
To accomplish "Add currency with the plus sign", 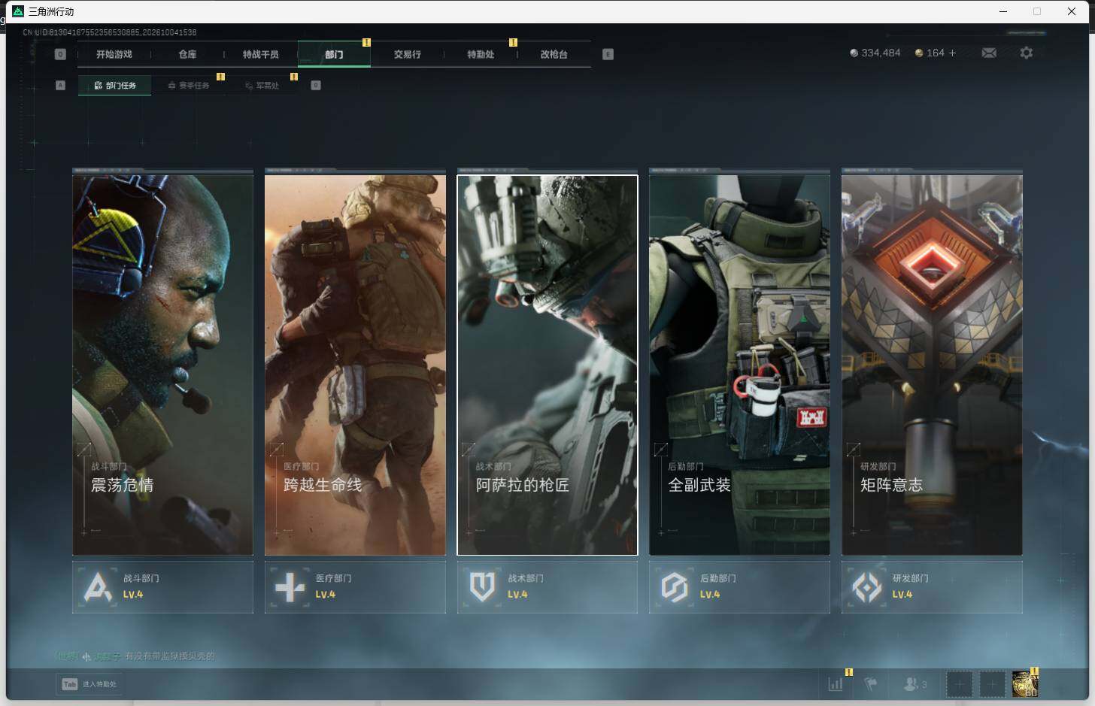I will point(952,53).
